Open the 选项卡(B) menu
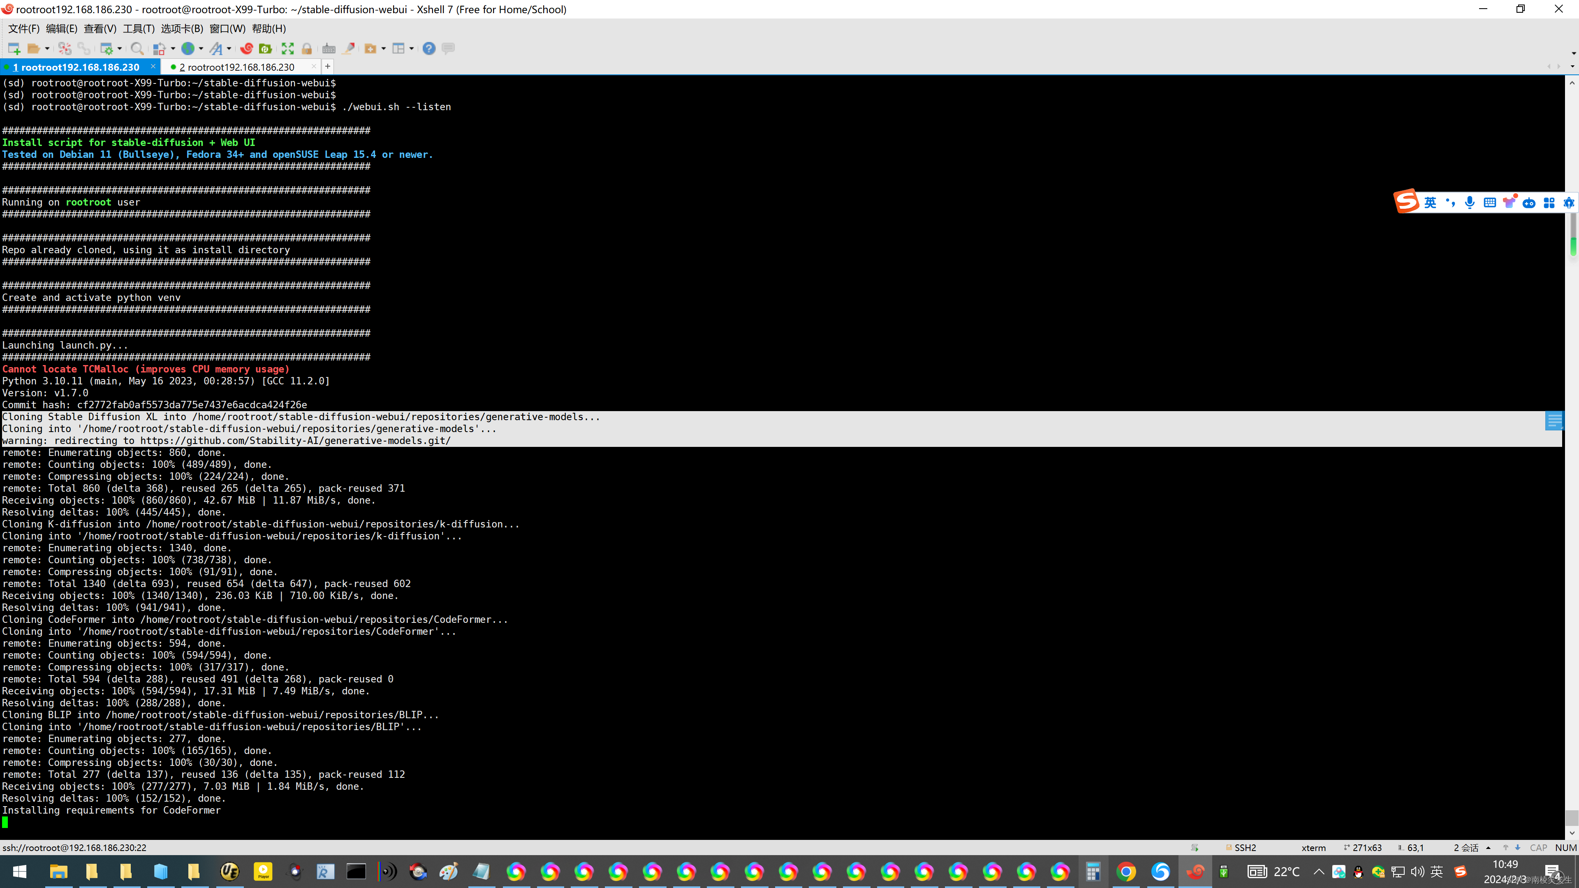Screen dimensions: 1579x888 click(182, 29)
